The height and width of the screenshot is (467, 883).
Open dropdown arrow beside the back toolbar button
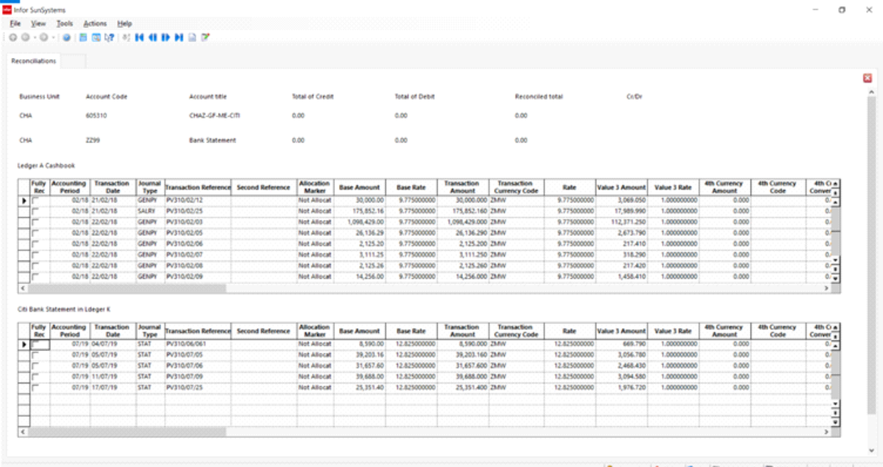pyautogui.click(x=35, y=38)
